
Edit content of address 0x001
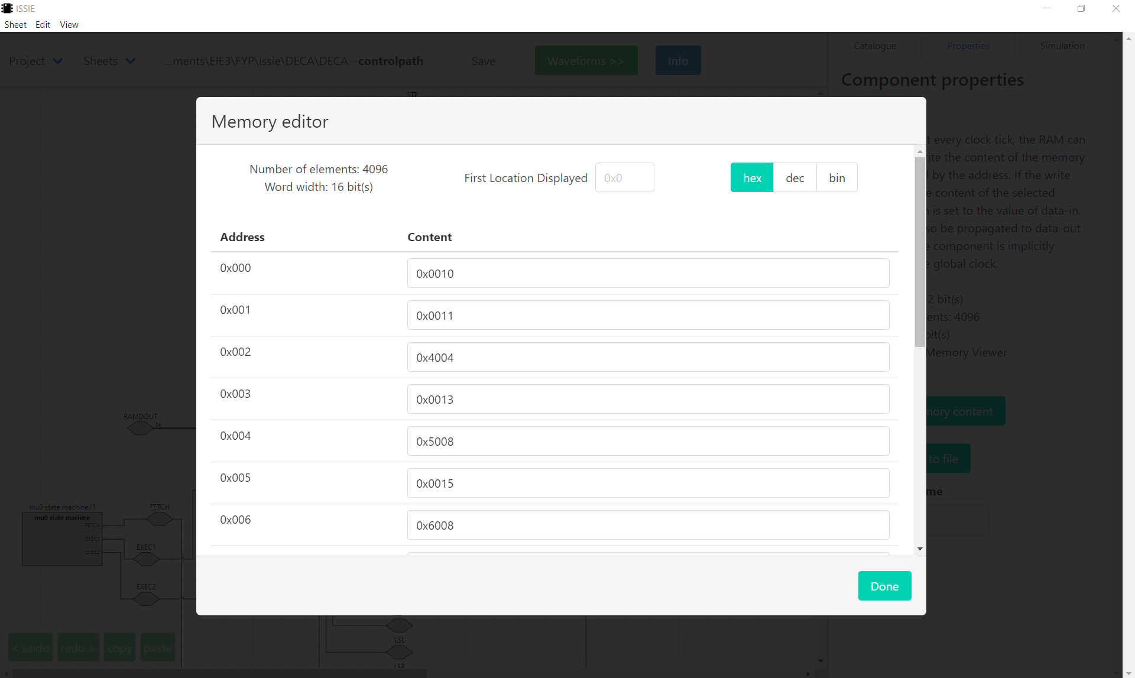648,316
